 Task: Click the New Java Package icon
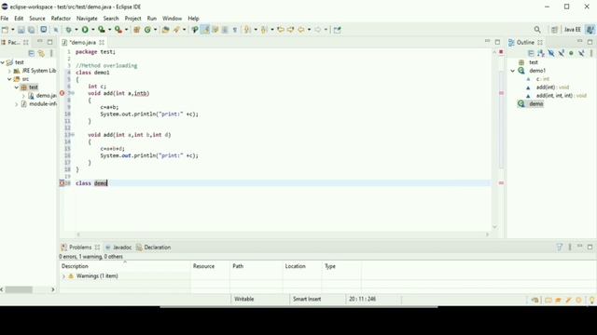pos(137,30)
